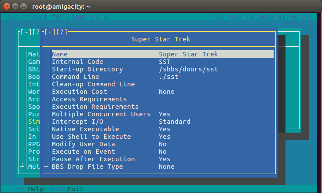Toggle Execute on Event option
Viewport: 322px width, 193px height.
coord(162,152)
